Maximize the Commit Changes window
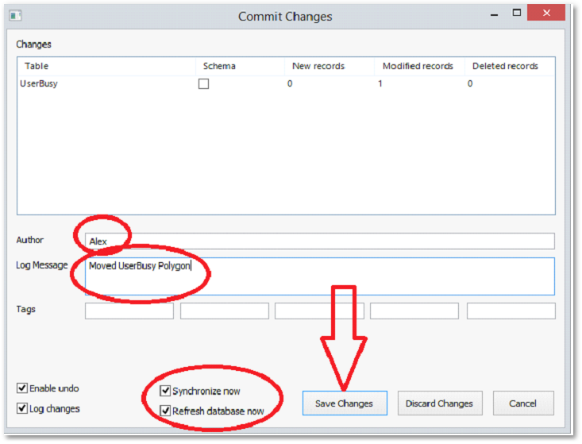582x444 pixels. (x=517, y=13)
